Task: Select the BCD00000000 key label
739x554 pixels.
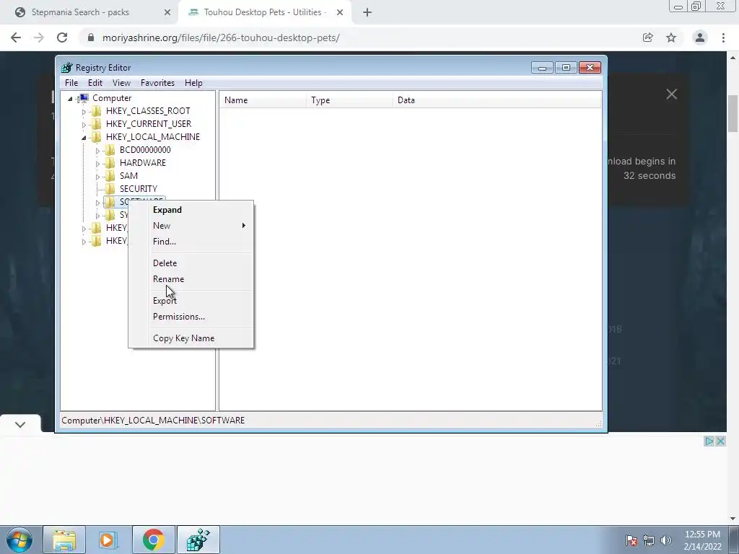Action: coord(145,150)
